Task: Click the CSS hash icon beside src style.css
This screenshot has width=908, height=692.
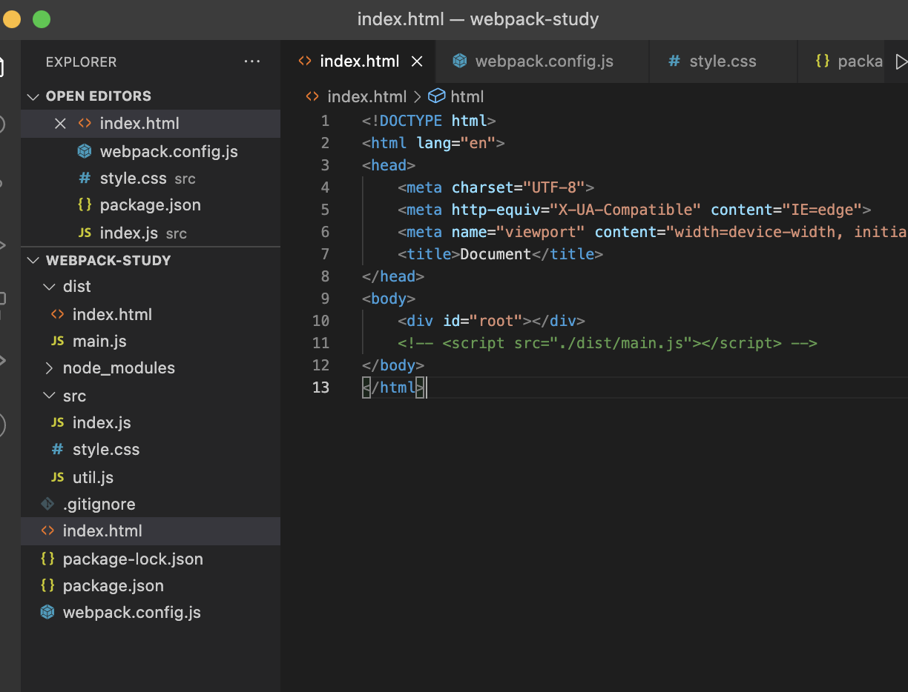Action: tap(57, 450)
